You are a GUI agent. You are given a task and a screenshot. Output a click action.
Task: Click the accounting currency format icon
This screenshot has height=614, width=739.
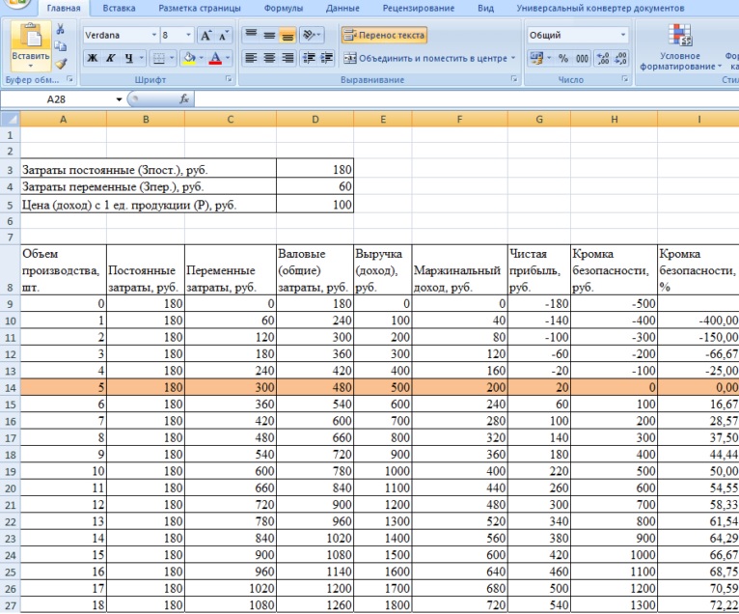pos(536,58)
